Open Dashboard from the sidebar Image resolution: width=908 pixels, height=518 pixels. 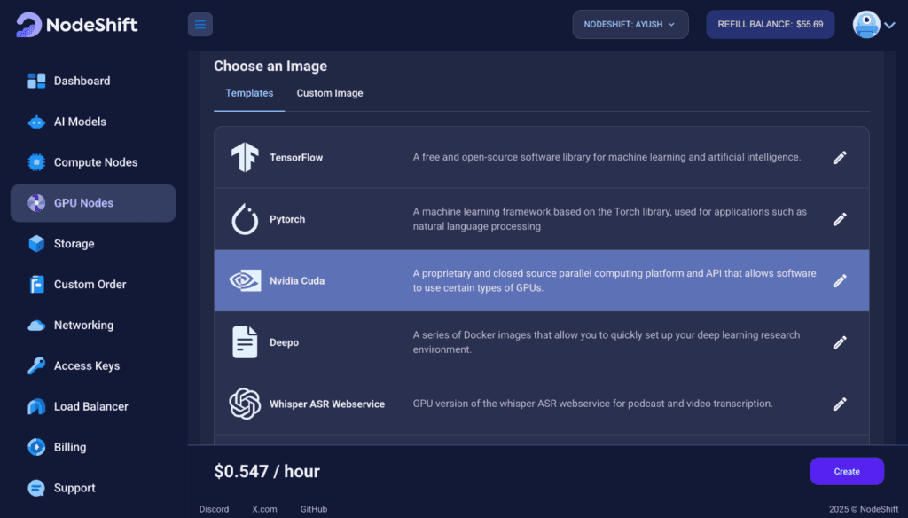tap(82, 81)
